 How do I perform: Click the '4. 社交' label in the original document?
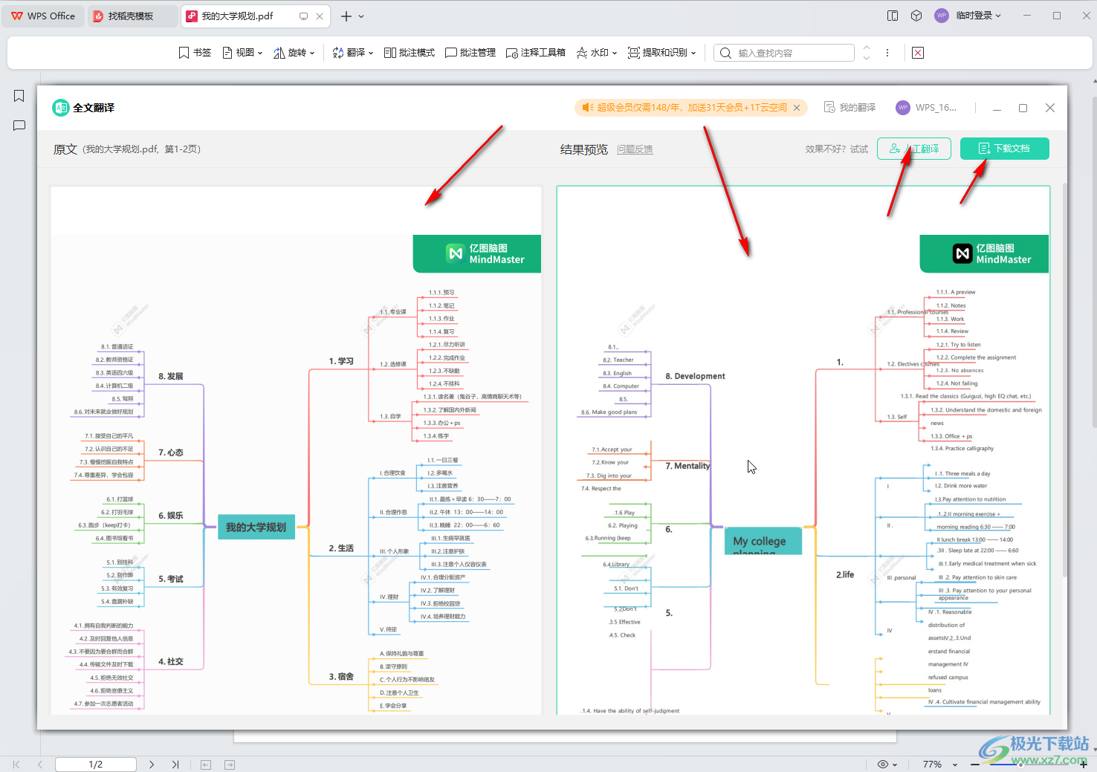(x=170, y=661)
